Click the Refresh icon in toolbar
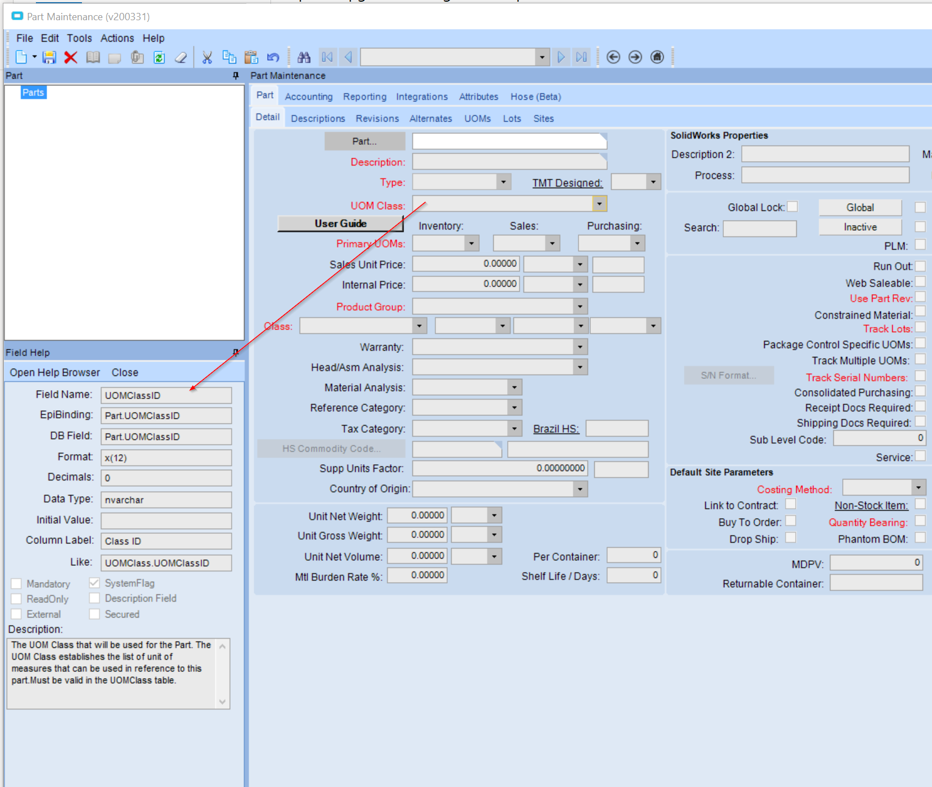The image size is (932, 787). pyautogui.click(x=159, y=57)
